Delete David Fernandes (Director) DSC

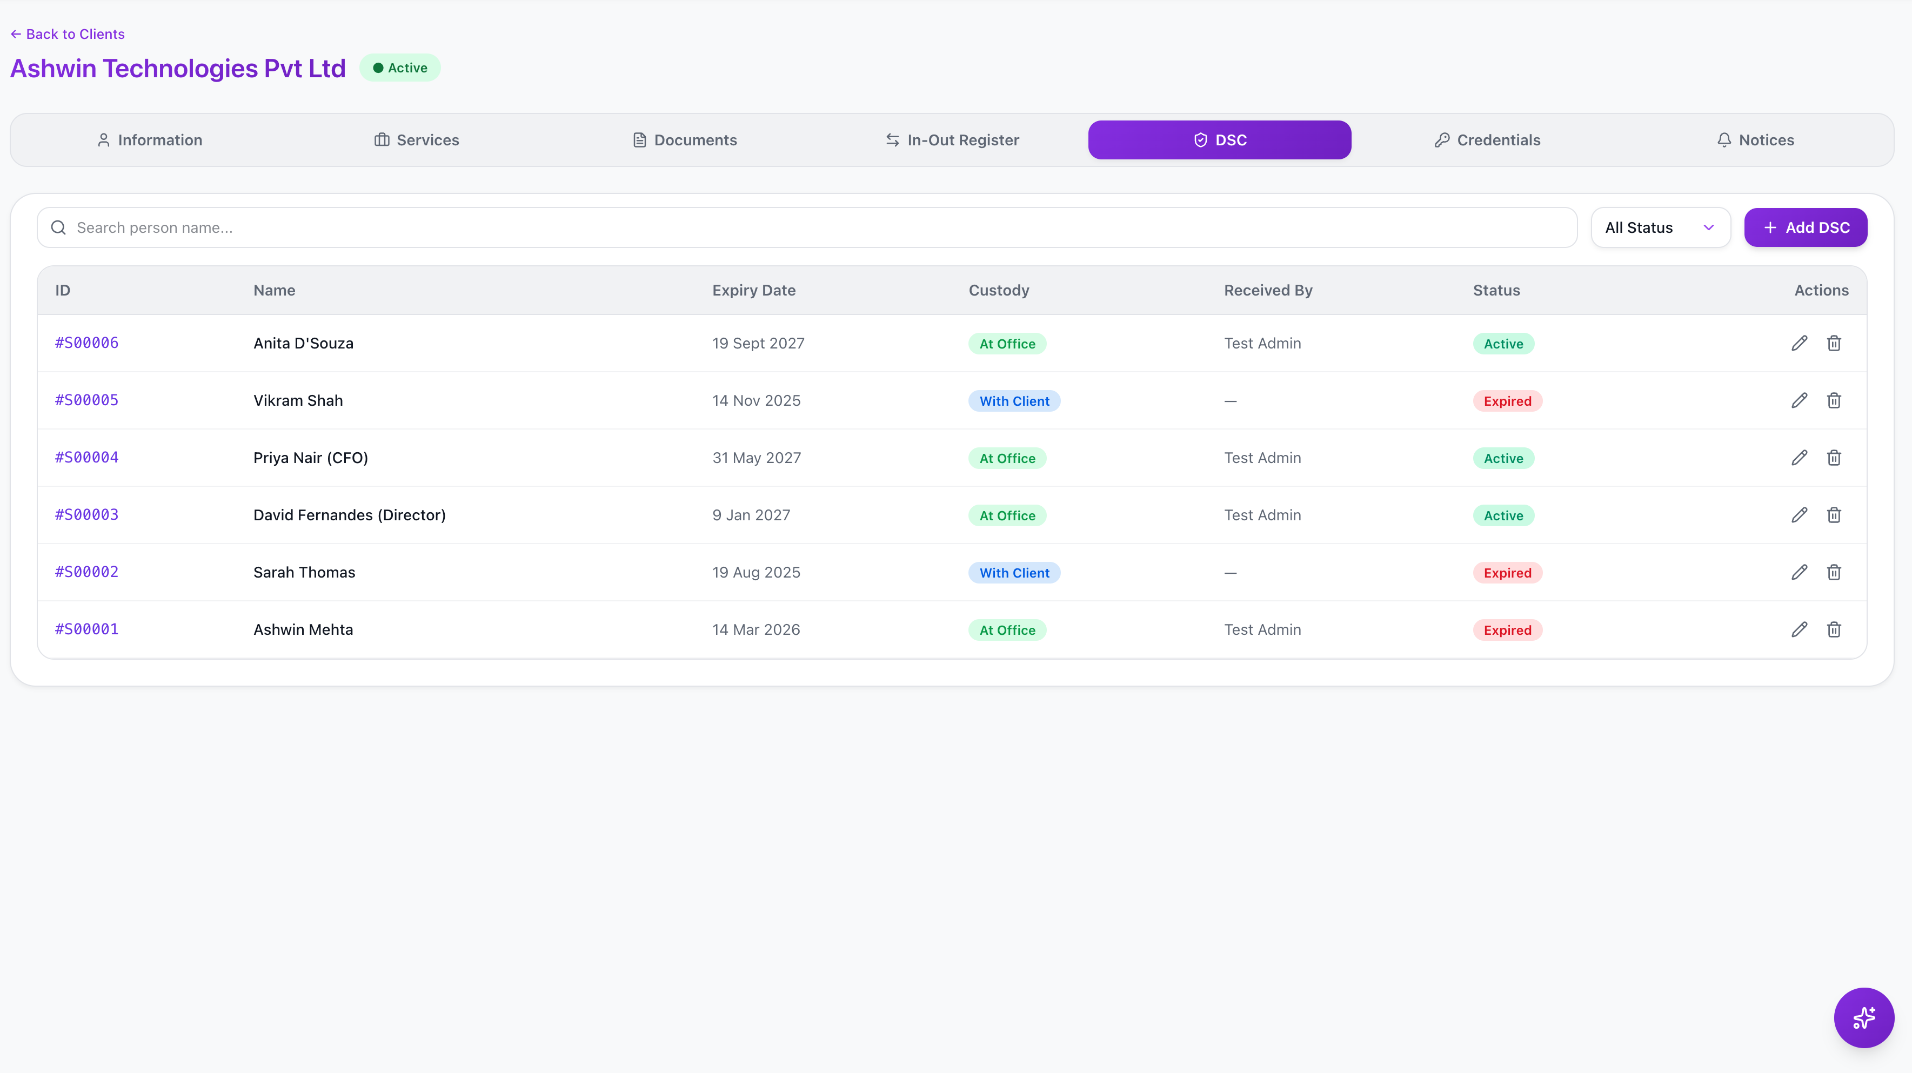1833,515
